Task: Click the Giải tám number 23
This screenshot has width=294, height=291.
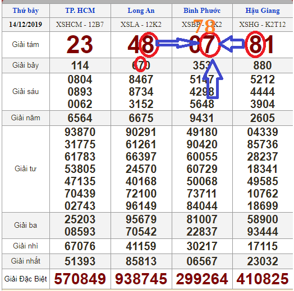Action: tap(80, 45)
